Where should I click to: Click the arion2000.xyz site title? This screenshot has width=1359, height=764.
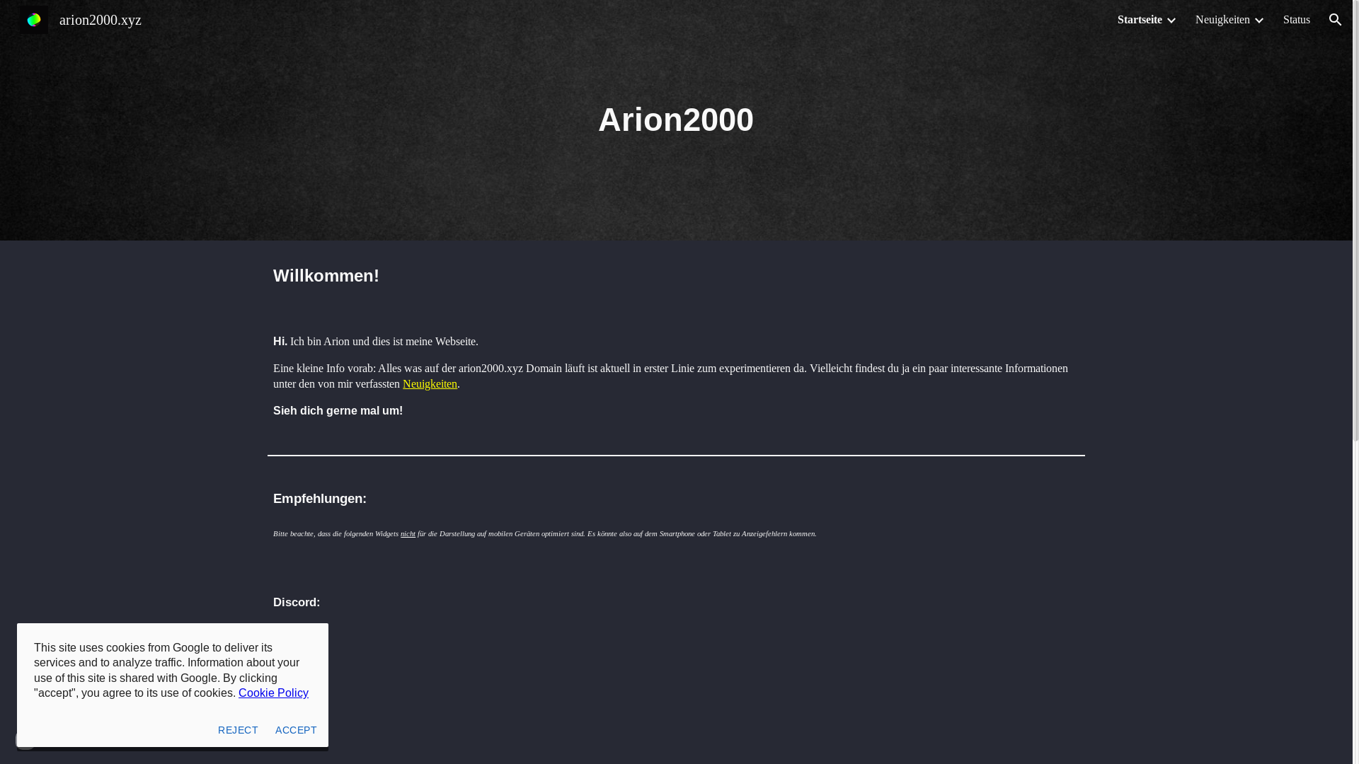pyautogui.click(x=101, y=20)
